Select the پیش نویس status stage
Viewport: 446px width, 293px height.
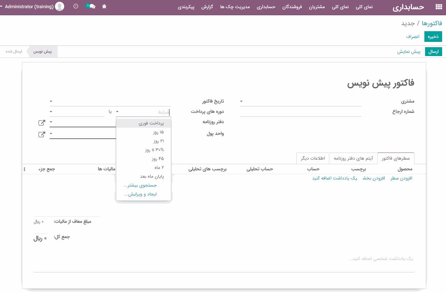tap(43, 52)
